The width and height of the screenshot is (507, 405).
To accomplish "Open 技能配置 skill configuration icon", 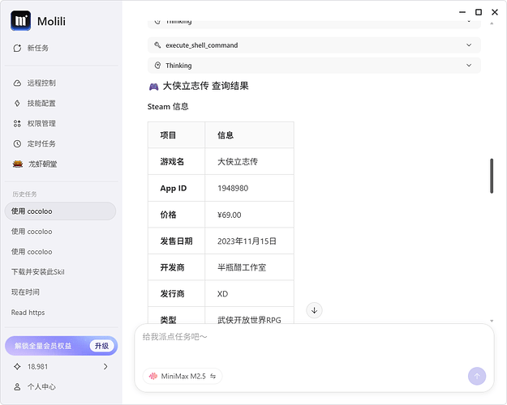I will (17, 104).
